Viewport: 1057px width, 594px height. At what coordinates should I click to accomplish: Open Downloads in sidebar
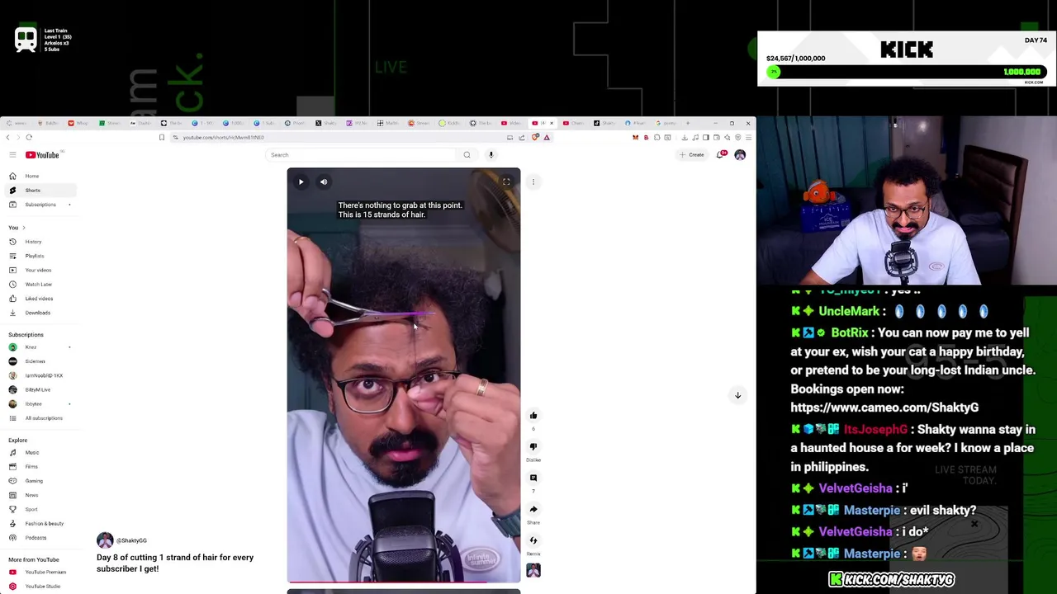coord(39,313)
